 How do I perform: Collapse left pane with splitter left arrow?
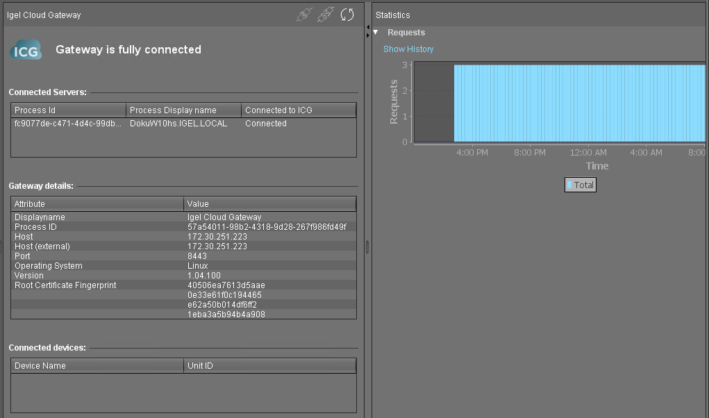(x=367, y=26)
